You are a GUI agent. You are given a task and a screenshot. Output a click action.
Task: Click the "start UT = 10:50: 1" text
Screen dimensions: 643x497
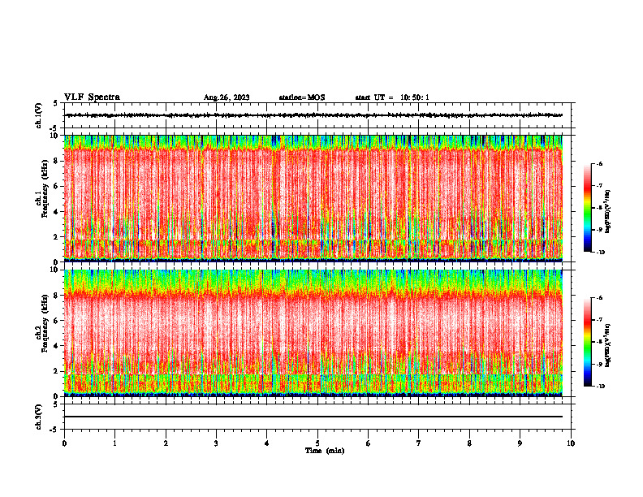(x=392, y=97)
